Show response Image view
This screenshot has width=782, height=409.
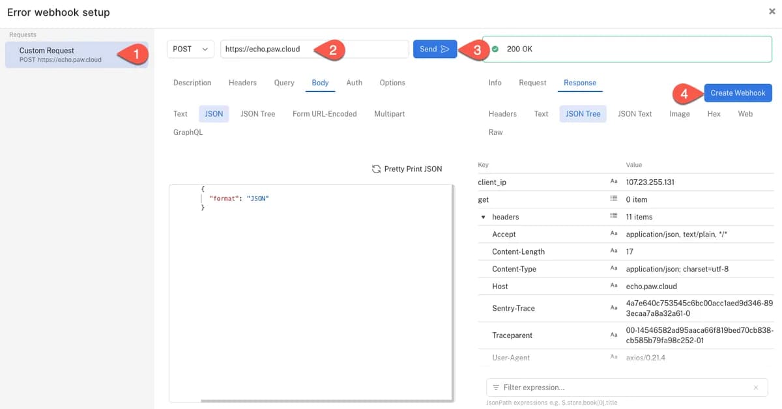(x=679, y=114)
